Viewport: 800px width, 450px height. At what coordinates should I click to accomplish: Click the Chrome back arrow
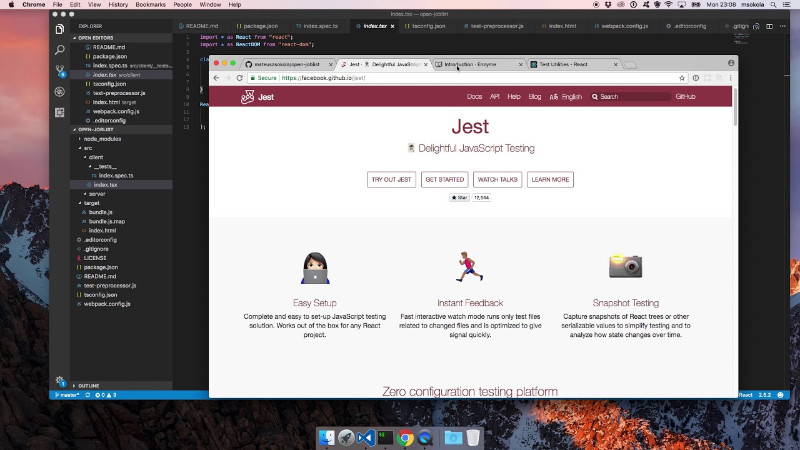tap(216, 78)
